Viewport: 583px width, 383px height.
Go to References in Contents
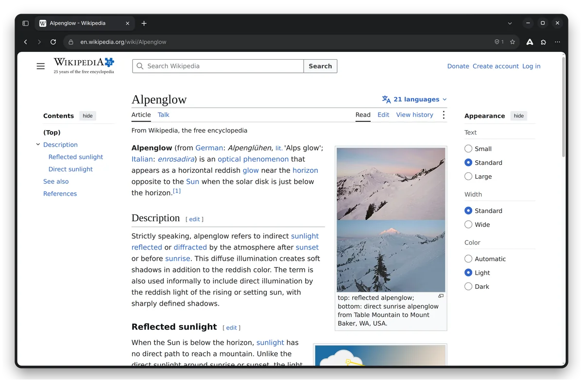60,194
